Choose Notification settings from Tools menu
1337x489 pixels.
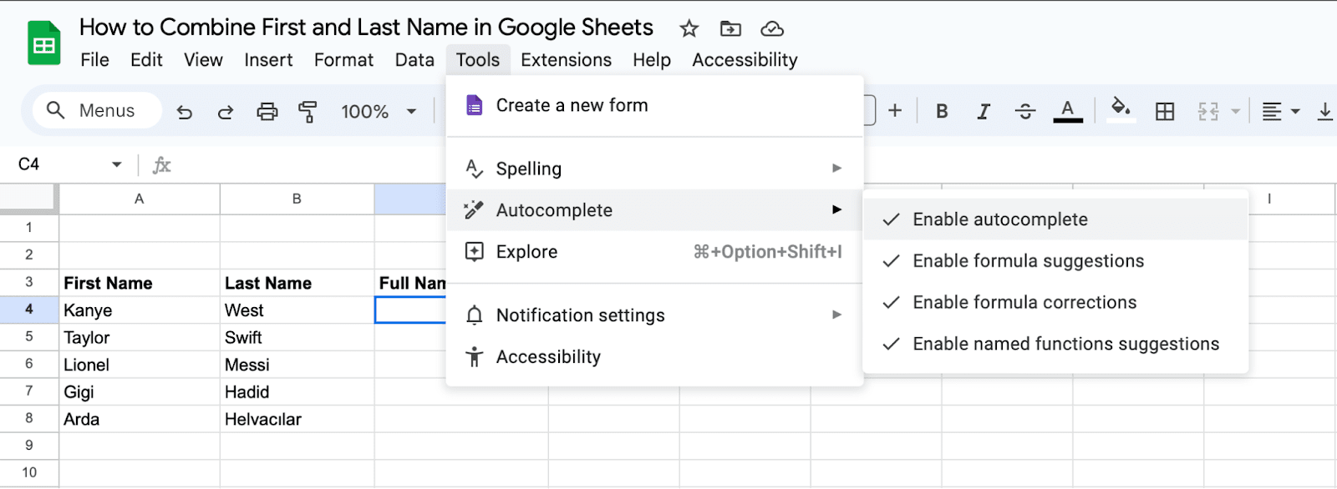[580, 315]
